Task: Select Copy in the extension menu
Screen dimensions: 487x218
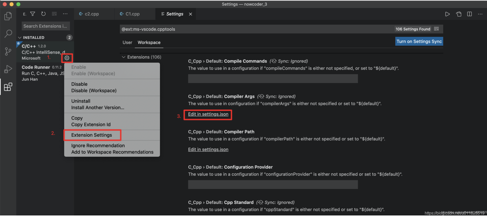Action: click(77, 118)
